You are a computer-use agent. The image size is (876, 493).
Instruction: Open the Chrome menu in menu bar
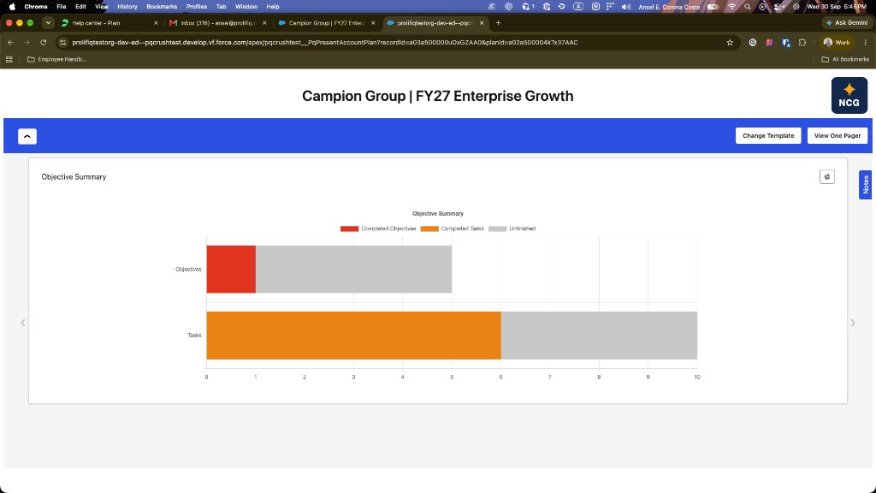pyautogui.click(x=36, y=7)
